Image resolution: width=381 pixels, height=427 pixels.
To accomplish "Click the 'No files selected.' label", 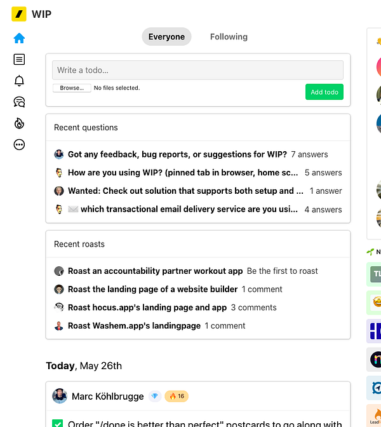I will tap(117, 88).
